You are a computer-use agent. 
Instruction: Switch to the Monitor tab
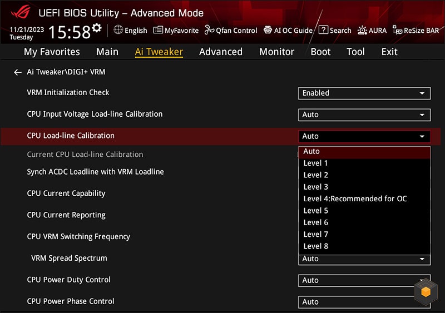click(x=276, y=52)
